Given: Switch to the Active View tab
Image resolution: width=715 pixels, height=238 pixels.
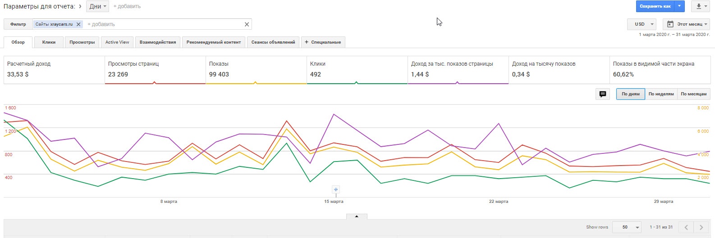Looking at the screenshot, I should tap(117, 42).
